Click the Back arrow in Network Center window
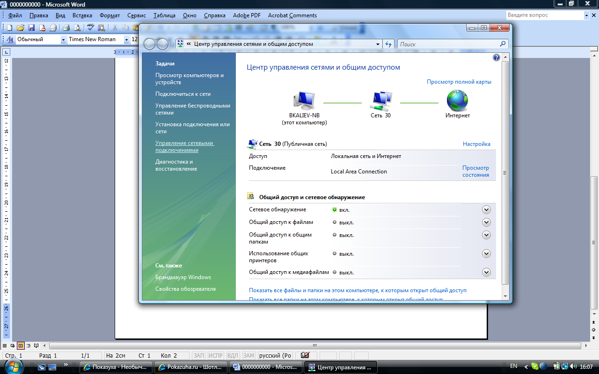The image size is (599, 374). (150, 44)
